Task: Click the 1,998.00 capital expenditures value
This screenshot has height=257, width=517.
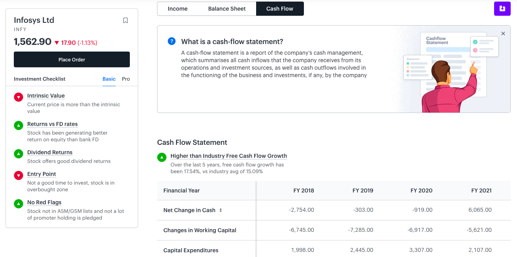Action: (x=303, y=250)
